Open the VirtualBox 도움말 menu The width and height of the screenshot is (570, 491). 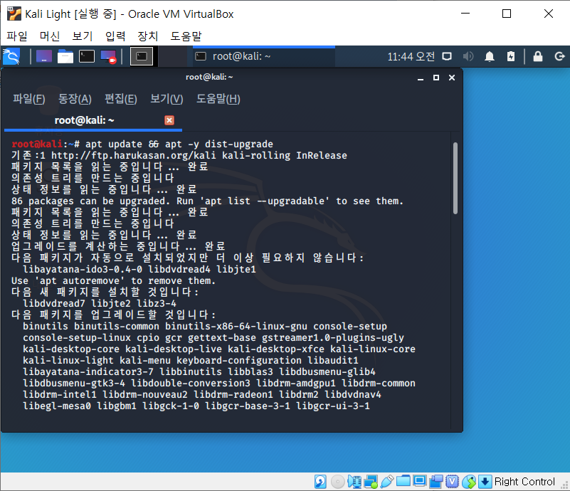tap(186, 36)
